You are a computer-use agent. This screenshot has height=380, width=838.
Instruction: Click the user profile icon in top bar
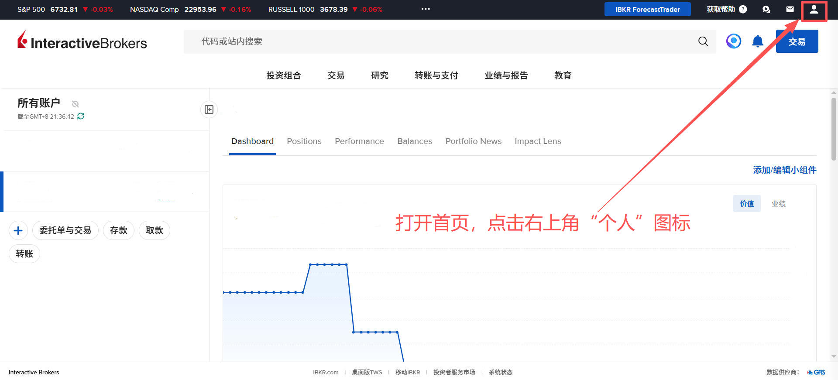(x=814, y=10)
